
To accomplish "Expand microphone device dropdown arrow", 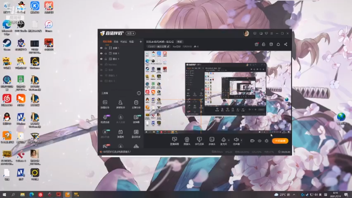I will pyautogui.click(x=229, y=140).
